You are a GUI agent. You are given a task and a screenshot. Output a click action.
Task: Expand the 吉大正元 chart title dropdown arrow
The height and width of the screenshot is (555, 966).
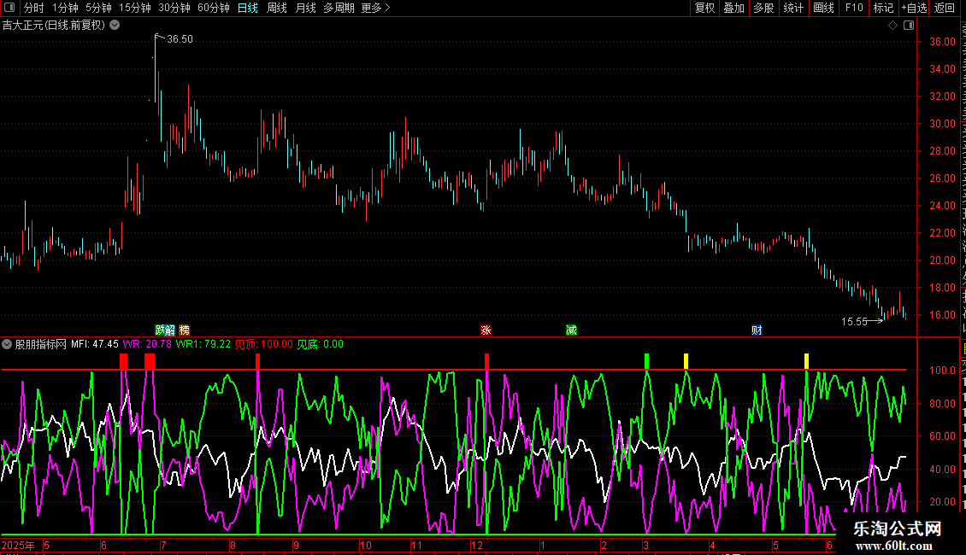[x=115, y=26]
